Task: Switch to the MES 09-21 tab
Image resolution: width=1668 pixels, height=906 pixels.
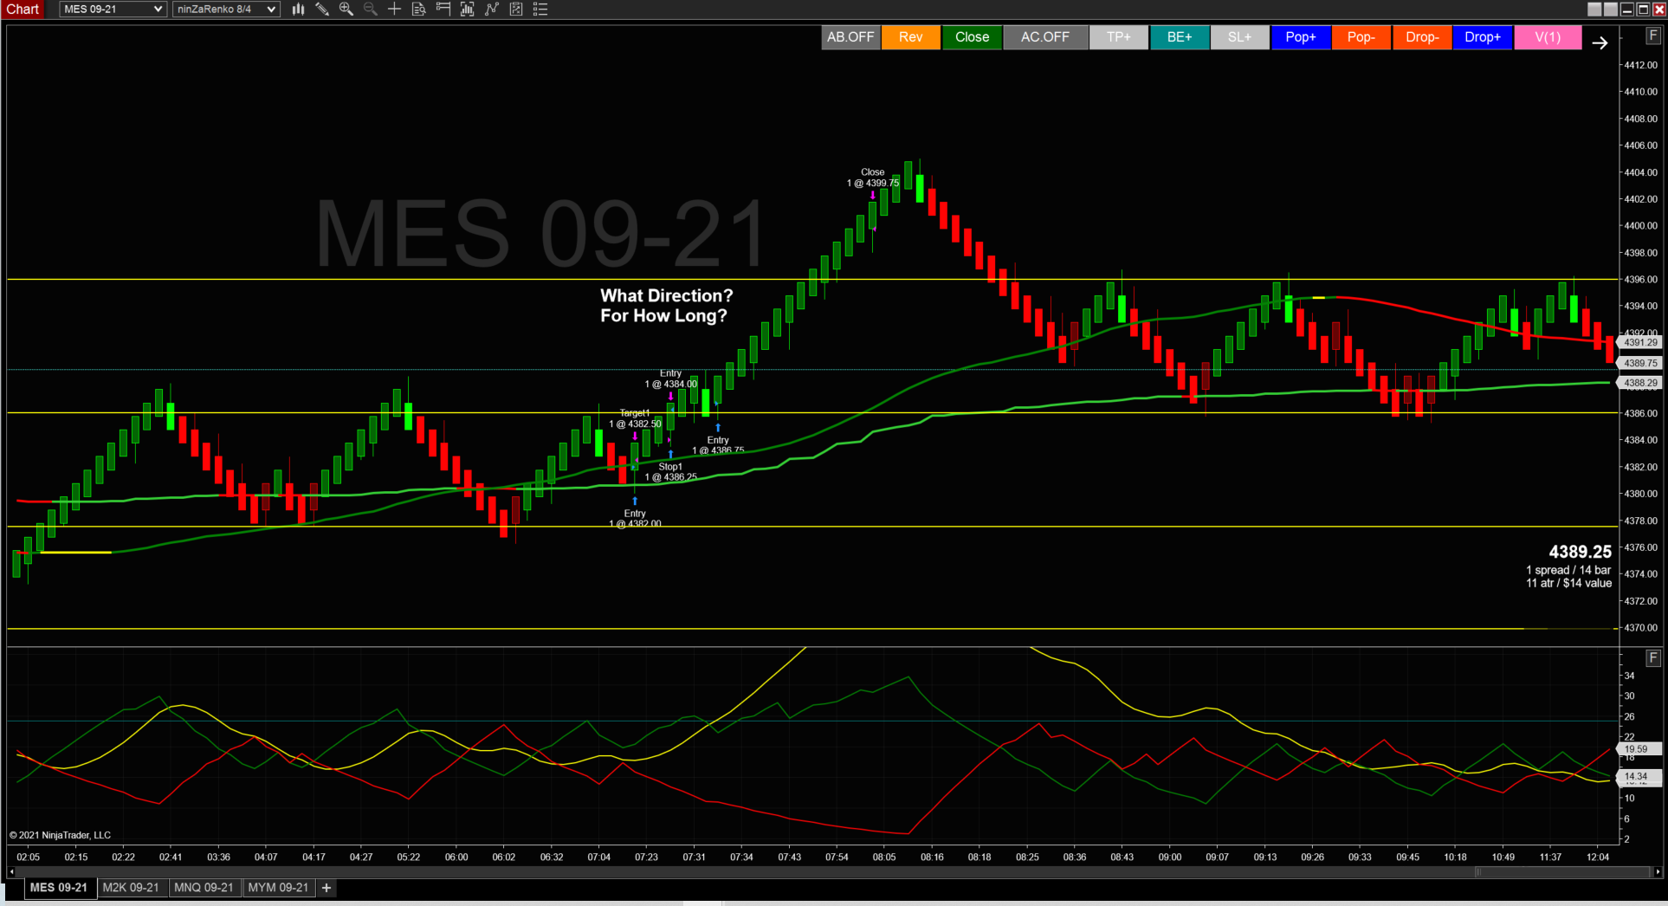Action: coord(59,888)
